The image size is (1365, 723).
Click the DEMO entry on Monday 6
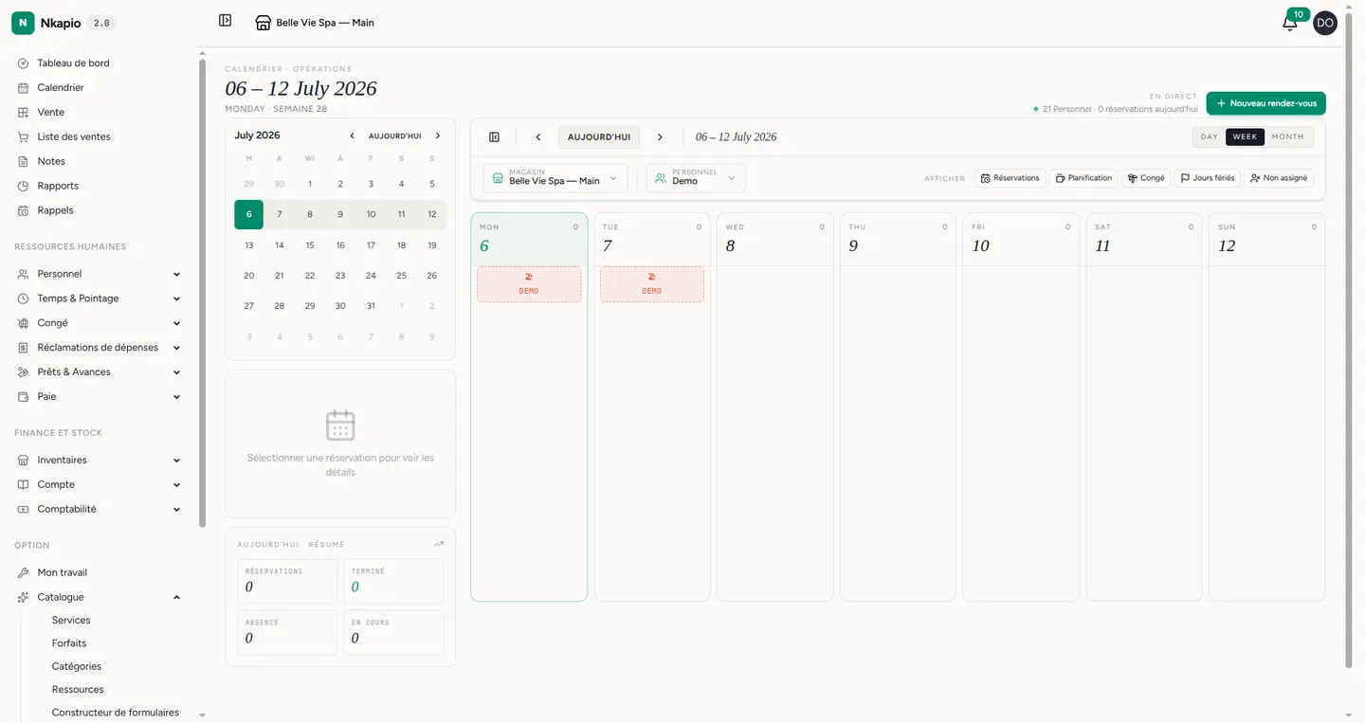pyautogui.click(x=529, y=284)
